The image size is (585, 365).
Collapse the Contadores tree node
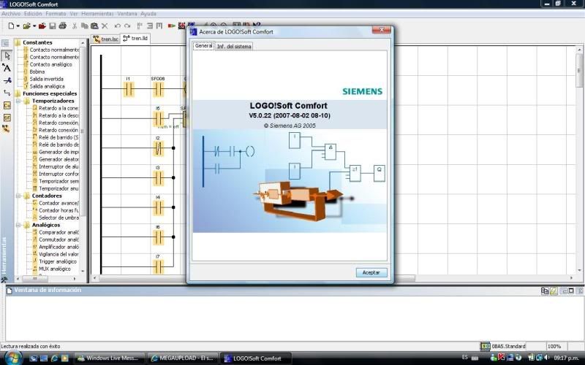[18, 196]
